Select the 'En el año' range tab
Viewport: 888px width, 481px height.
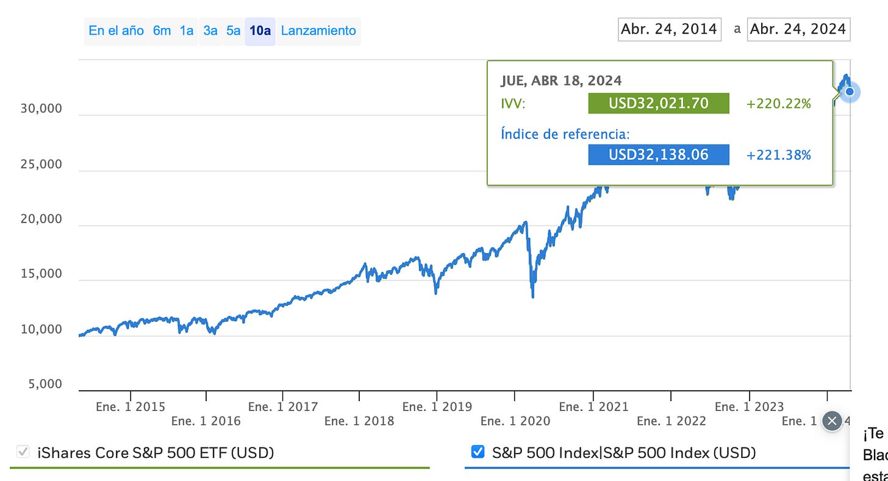click(116, 30)
